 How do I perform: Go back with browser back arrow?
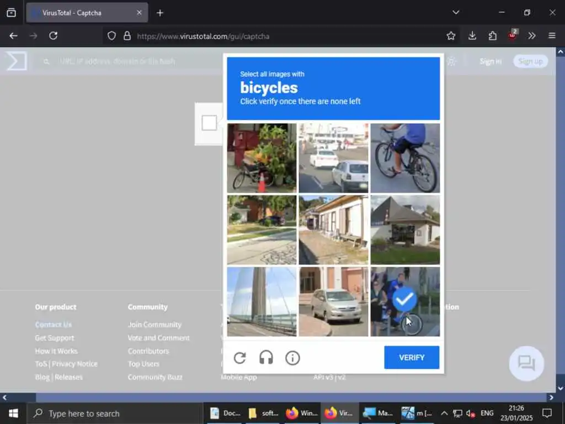(x=13, y=36)
